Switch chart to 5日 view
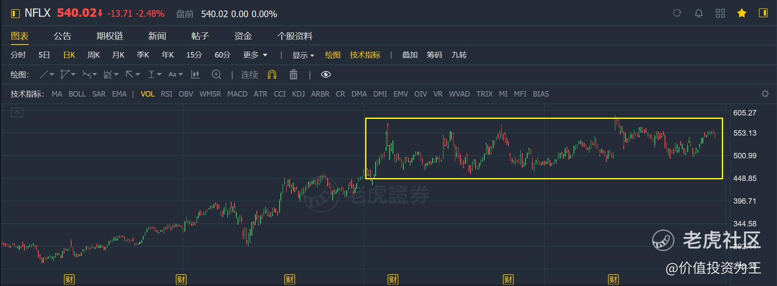 [44, 55]
